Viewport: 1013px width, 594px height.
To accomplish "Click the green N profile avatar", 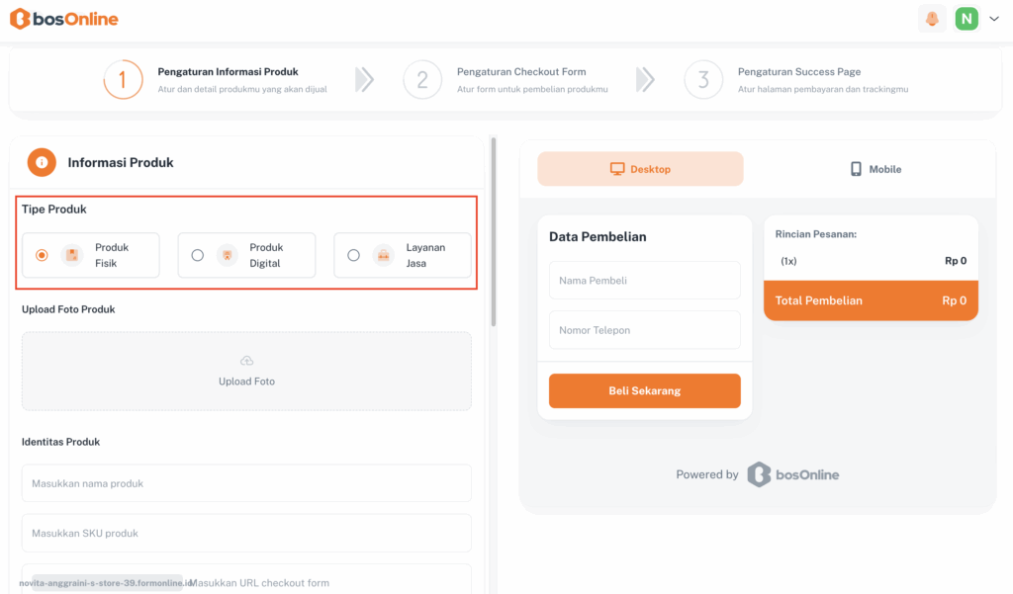I will click(966, 19).
